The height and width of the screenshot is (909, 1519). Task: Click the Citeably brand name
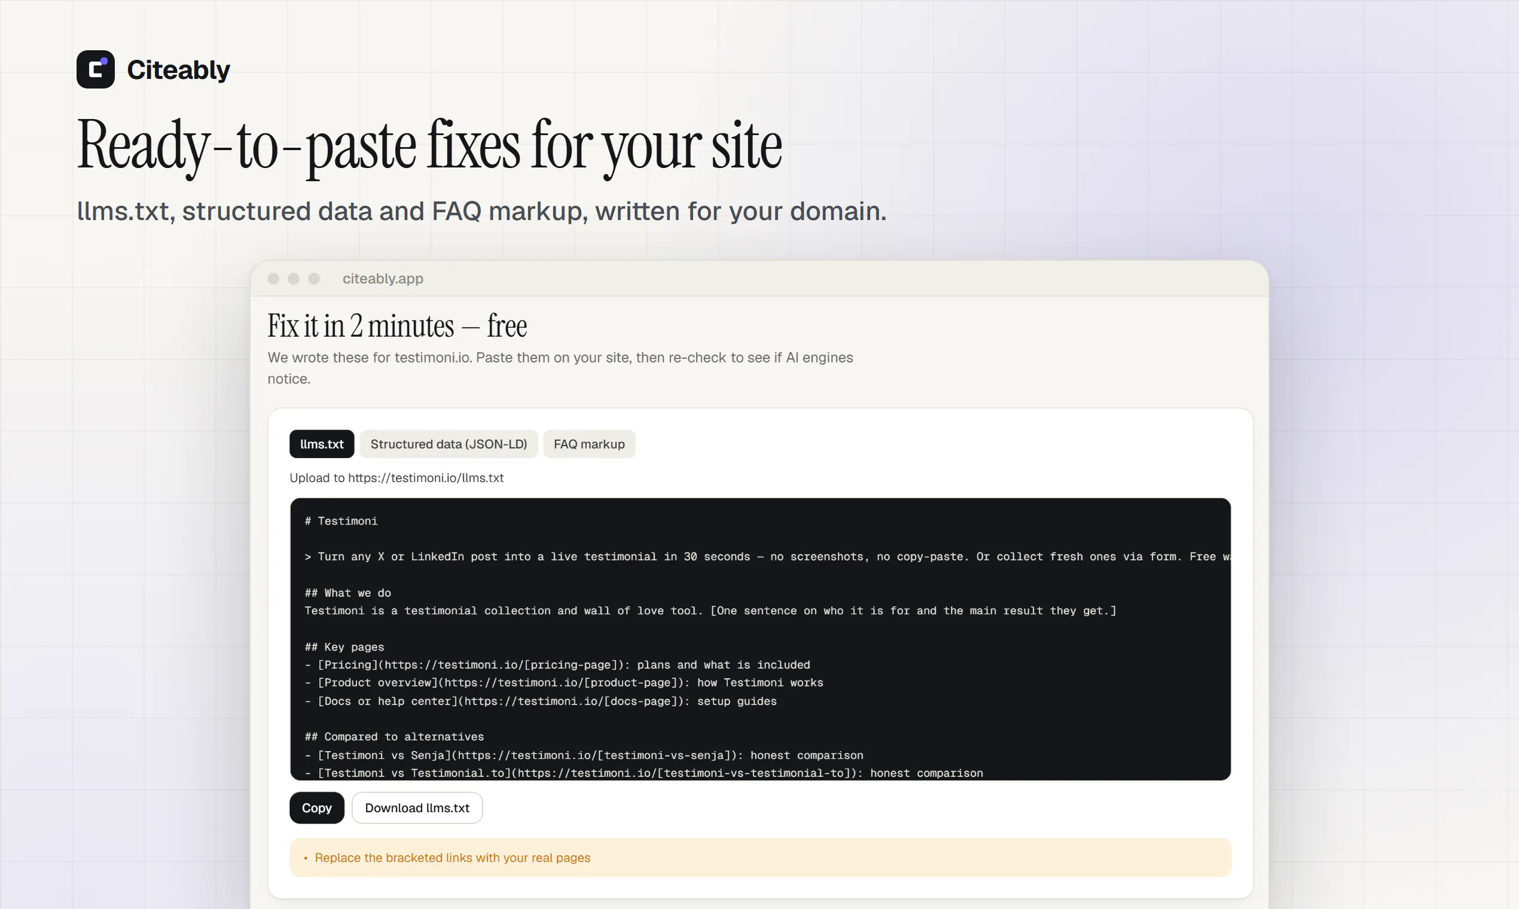coord(178,70)
